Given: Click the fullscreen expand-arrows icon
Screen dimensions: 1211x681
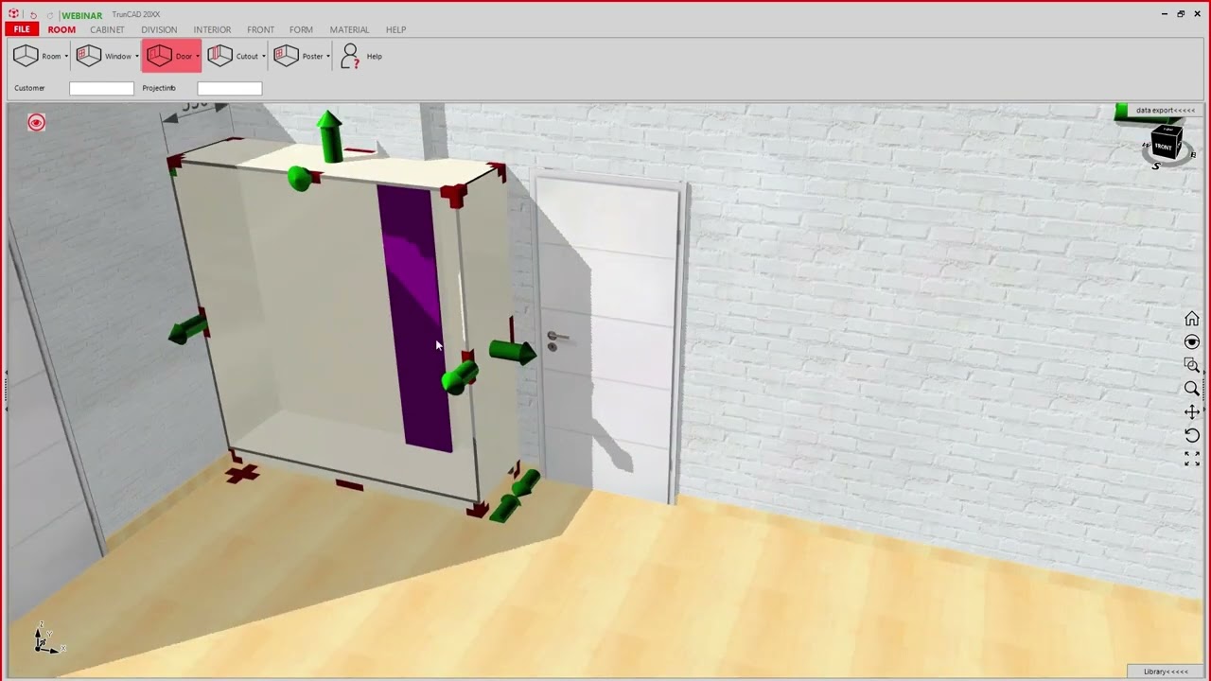Looking at the screenshot, I should pyautogui.click(x=1191, y=458).
